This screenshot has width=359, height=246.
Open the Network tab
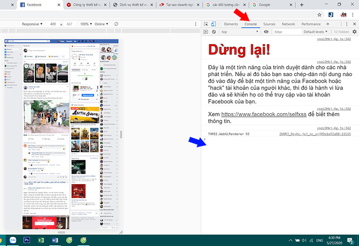coord(288,24)
